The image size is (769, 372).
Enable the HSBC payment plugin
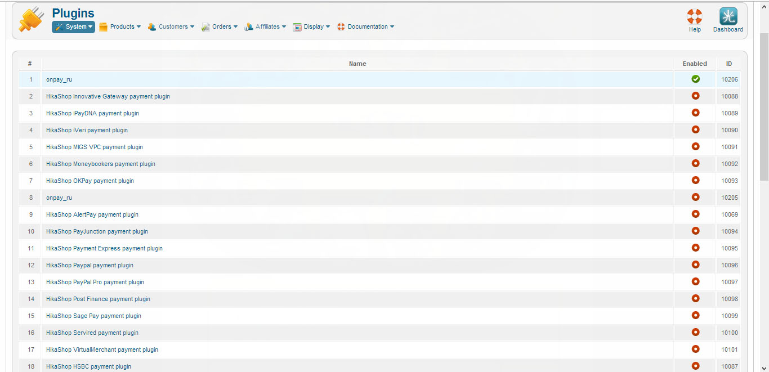pyautogui.click(x=695, y=366)
